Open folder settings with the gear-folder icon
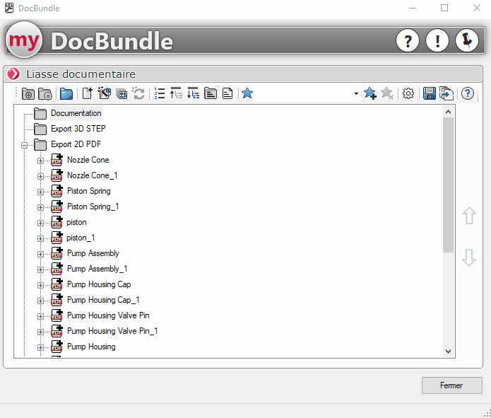 pos(45,93)
